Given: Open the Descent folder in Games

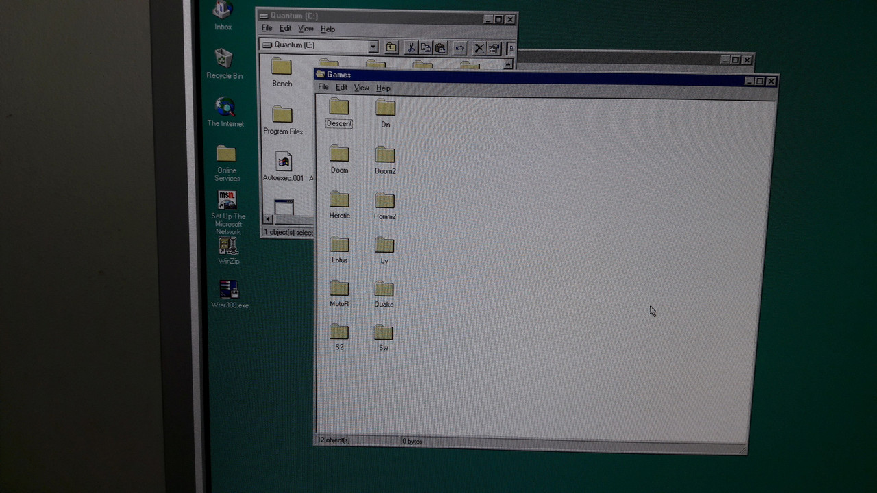Looking at the screenshot, I should 339,113.
